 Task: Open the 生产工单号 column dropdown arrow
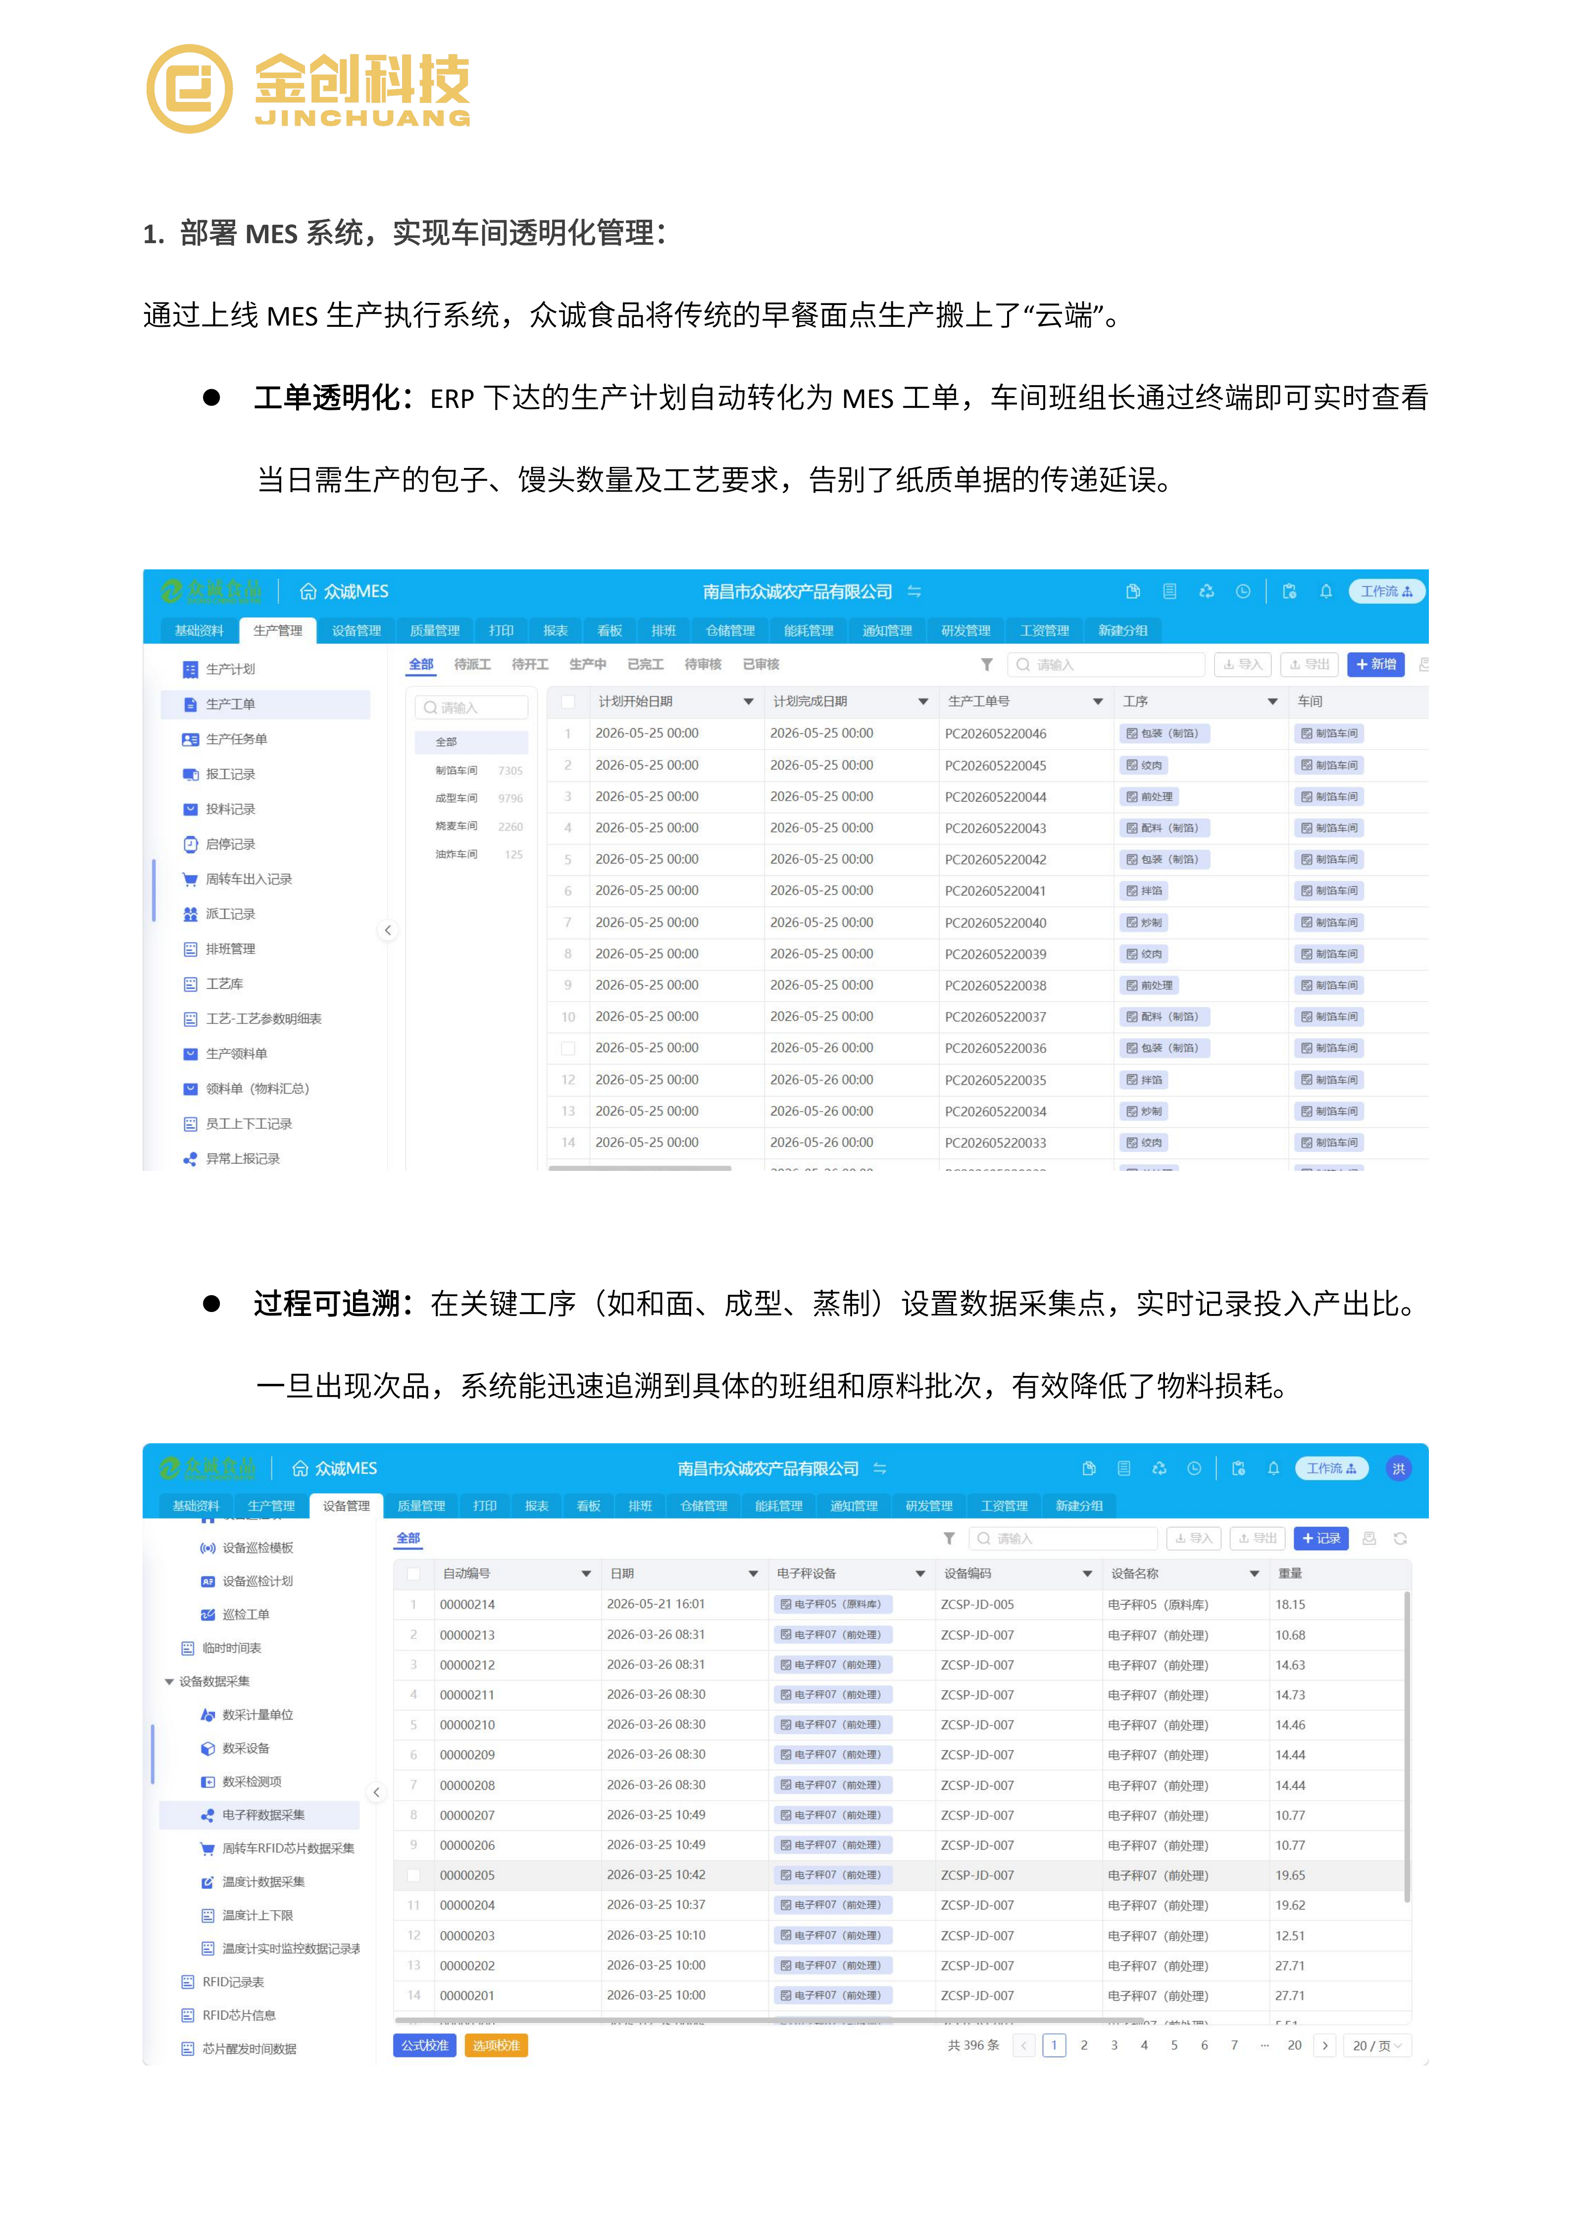coord(1098,701)
